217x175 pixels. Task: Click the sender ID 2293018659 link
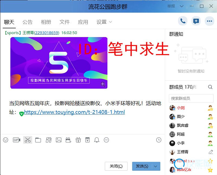[x=47, y=33]
